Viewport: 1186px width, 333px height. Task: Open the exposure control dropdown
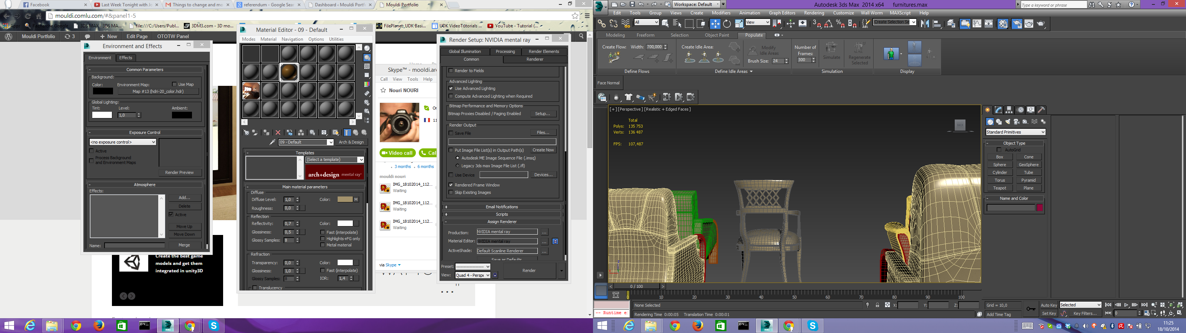click(x=123, y=142)
